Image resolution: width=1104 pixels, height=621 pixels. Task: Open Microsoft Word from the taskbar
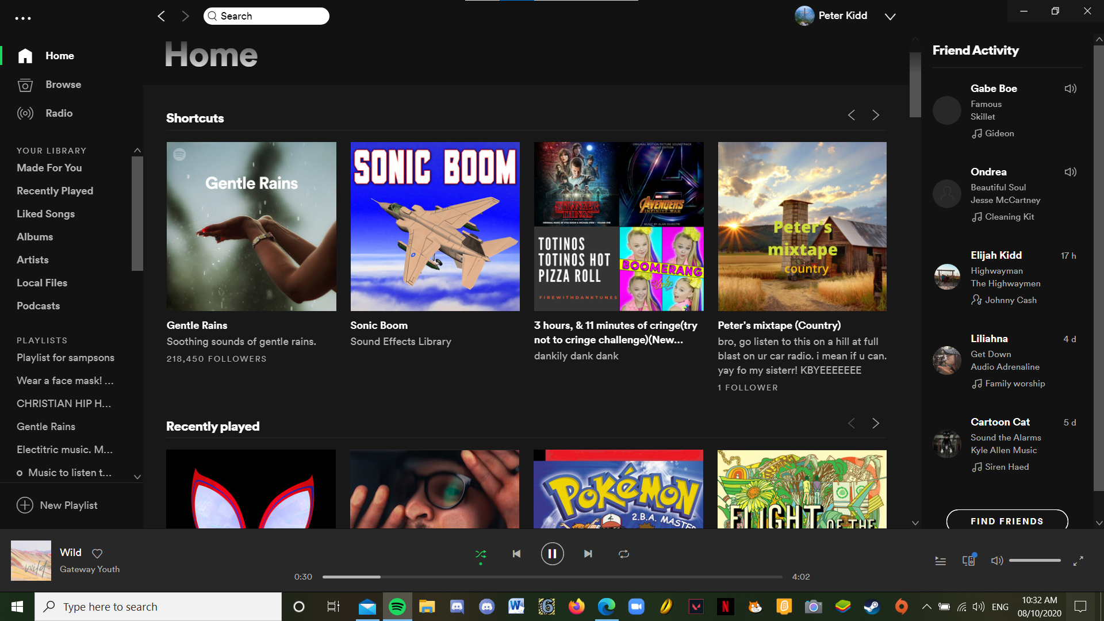pyautogui.click(x=516, y=607)
